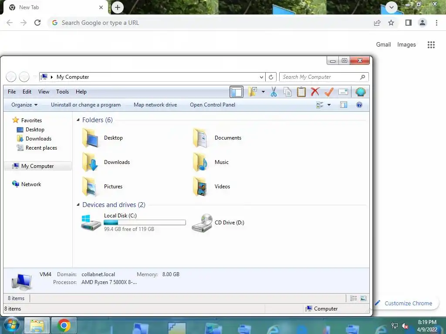Image resolution: width=446 pixels, height=334 pixels.
Task: Collapse the Folders (6) group
Action: point(78,120)
